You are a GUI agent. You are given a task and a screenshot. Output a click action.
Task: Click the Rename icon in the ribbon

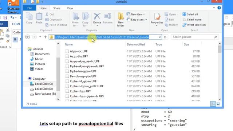pyautogui.click(x=107, y=19)
